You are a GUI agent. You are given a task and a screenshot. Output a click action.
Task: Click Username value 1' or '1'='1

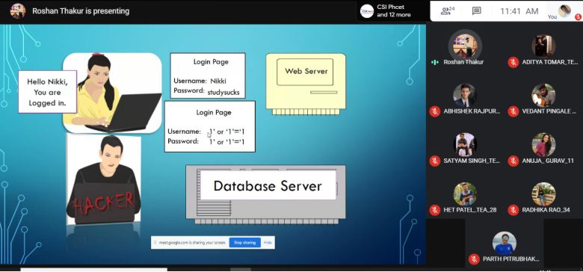(226, 132)
